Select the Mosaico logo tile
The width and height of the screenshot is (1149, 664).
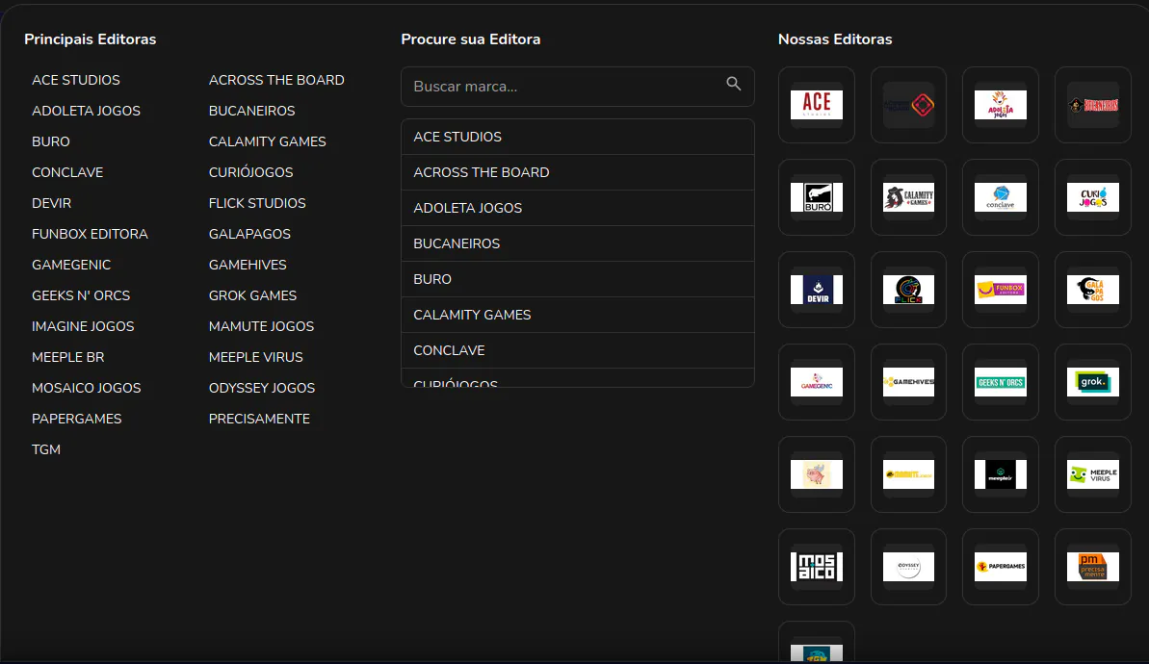pos(816,567)
